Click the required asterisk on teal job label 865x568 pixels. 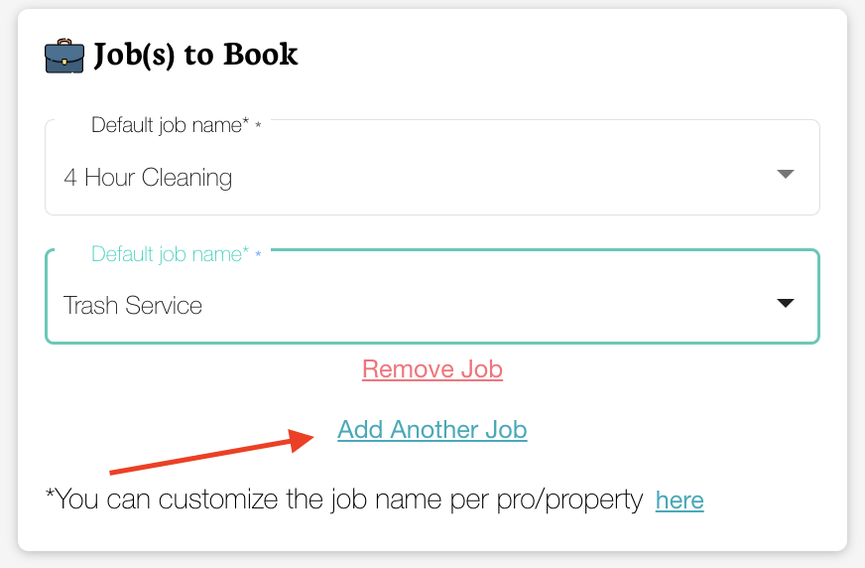[x=258, y=255]
